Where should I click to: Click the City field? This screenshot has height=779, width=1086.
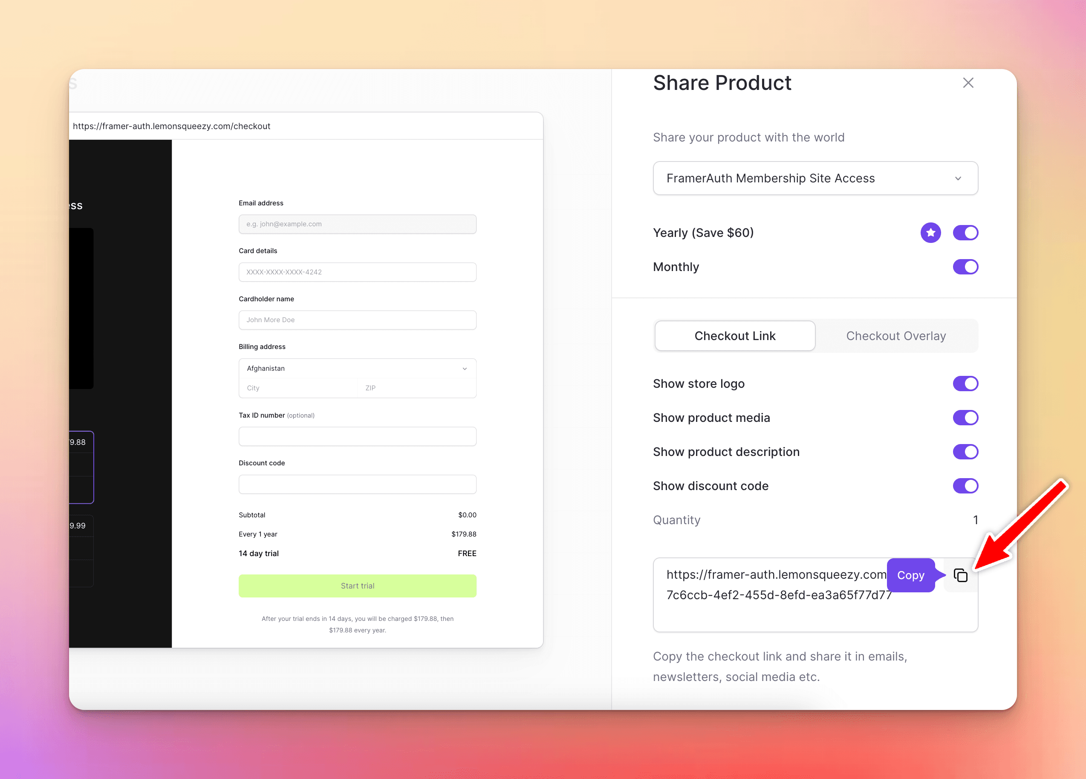point(298,388)
